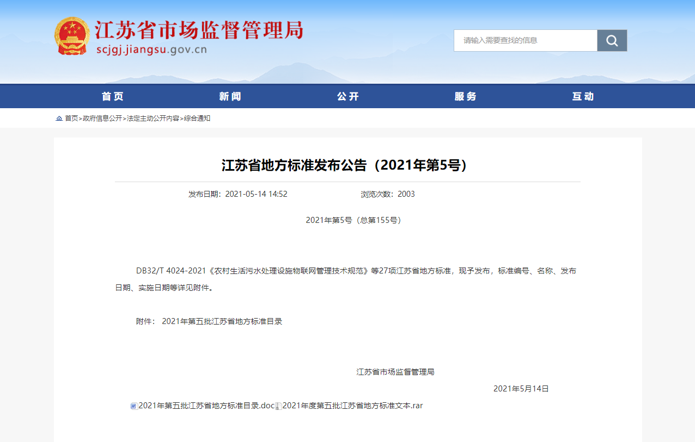Open the 服务 navigation item

click(466, 97)
